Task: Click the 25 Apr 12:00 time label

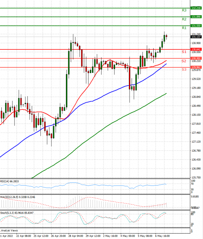Action: (x=41, y=236)
